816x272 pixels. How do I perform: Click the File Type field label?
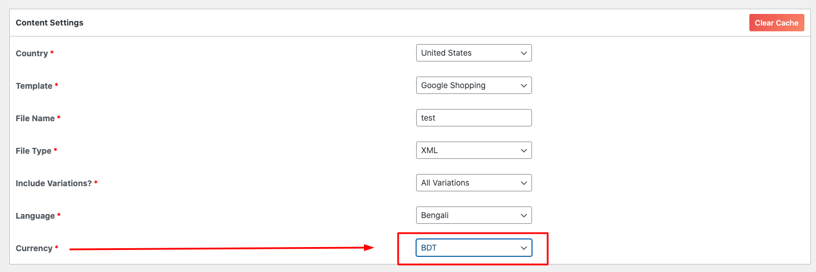[x=34, y=151]
